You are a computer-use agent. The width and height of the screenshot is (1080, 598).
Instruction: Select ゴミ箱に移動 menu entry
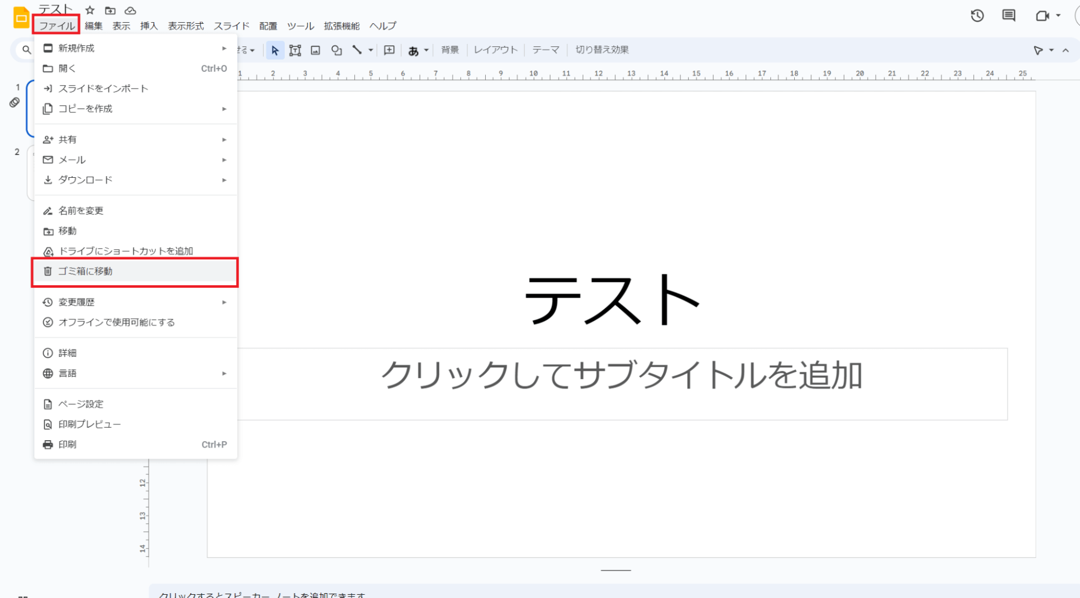(85, 271)
